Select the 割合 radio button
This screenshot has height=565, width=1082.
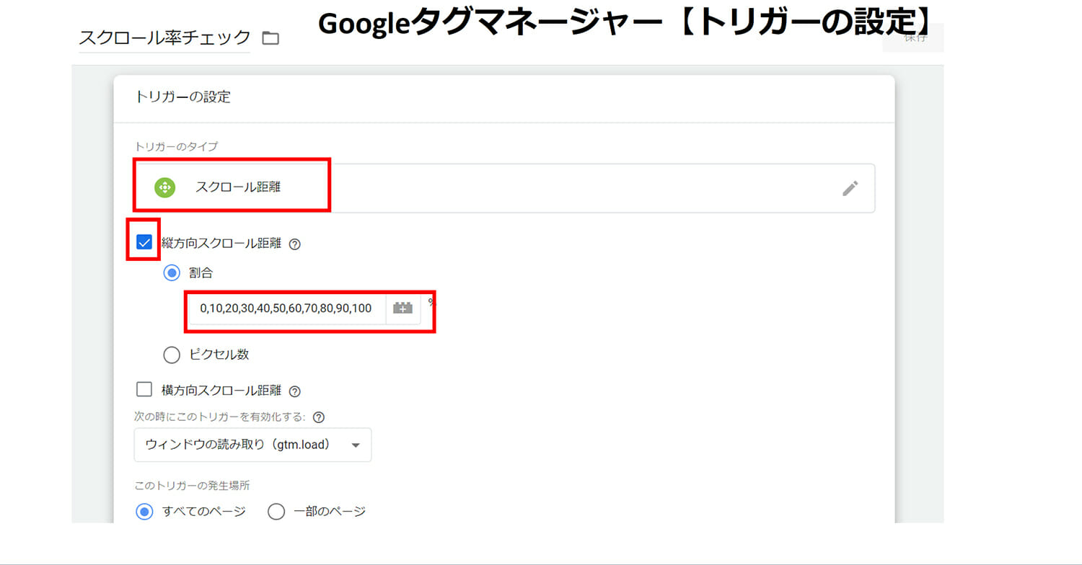(x=172, y=273)
